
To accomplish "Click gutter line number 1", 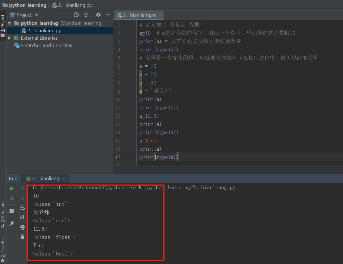I will coord(119,25).
